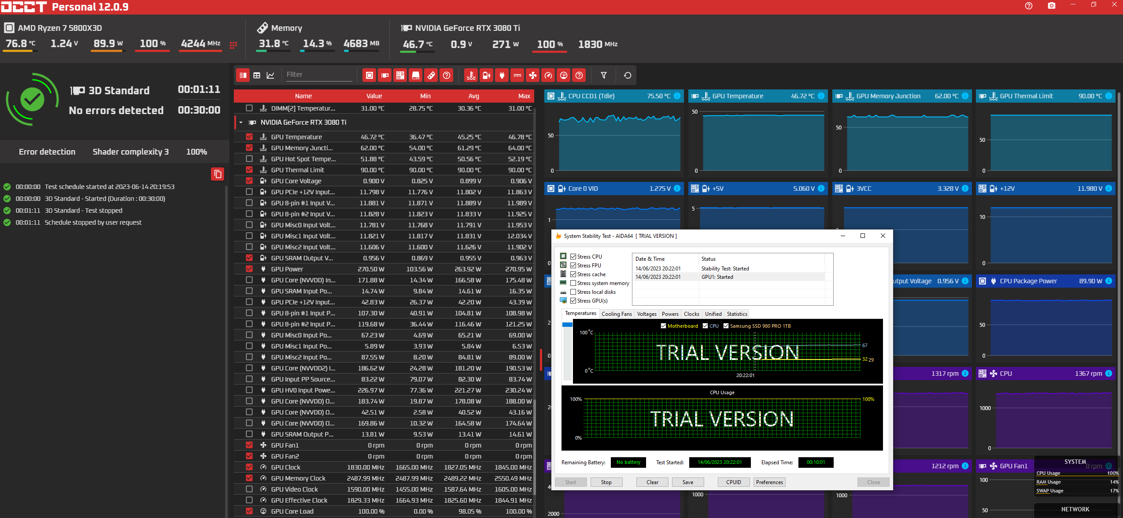
Task: Uncheck GPU Core Voltage sensor row
Action: coord(249,181)
